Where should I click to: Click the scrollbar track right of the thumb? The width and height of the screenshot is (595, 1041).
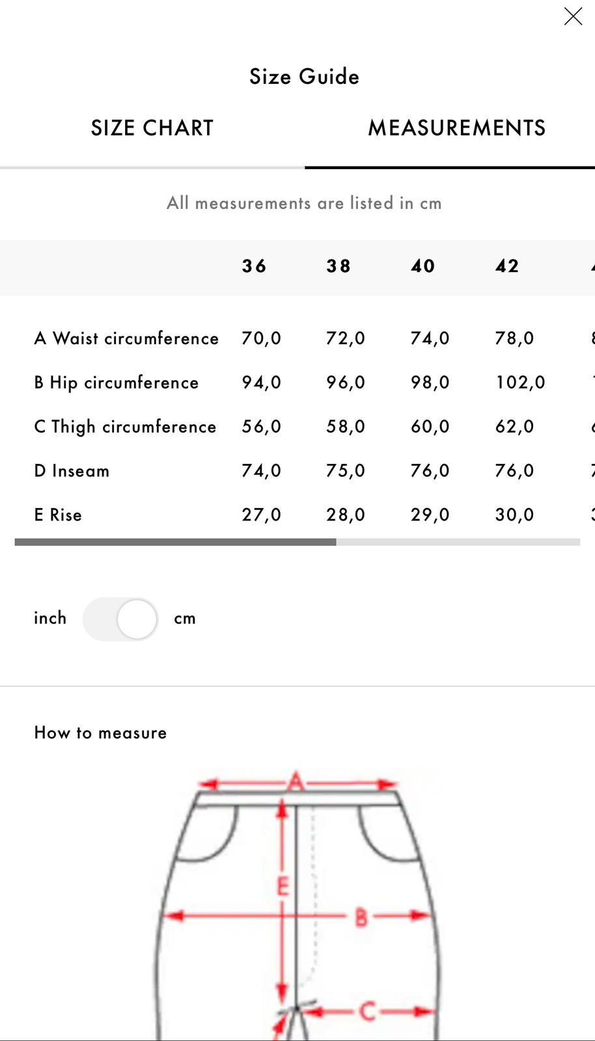pyautogui.click(x=458, y=542)
